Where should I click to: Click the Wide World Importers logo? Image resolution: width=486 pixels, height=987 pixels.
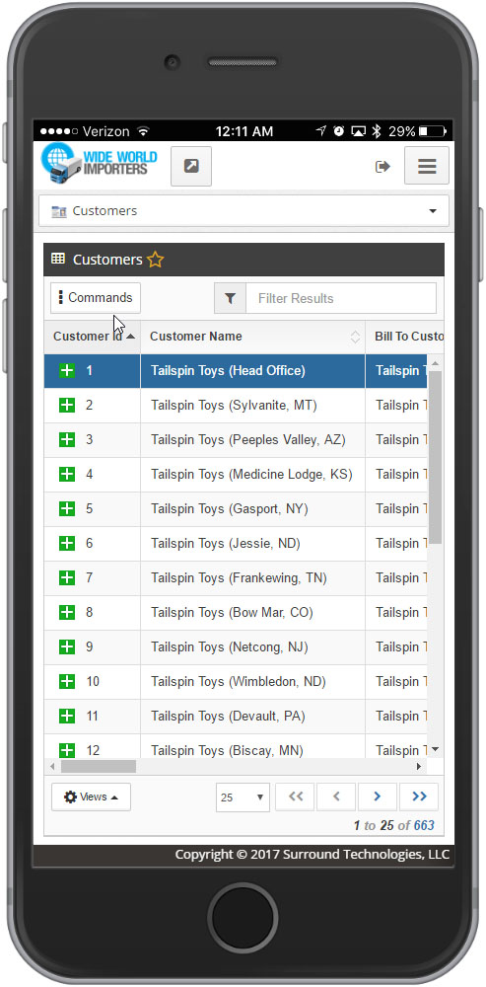(x=100, y=164)
